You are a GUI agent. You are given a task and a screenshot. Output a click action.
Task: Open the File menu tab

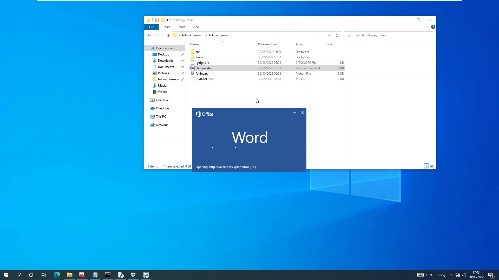151,27
